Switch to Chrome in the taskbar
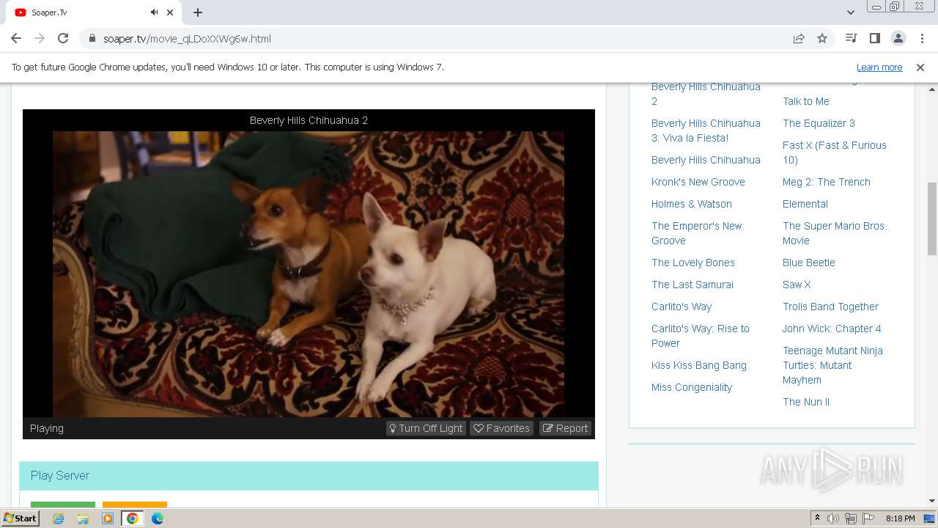This screenshot has height=528, width=938. (133, 518)
